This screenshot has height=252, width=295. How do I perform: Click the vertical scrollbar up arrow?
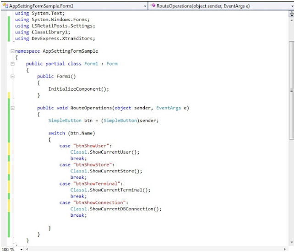pyautogui.click(x=291, y=20)
